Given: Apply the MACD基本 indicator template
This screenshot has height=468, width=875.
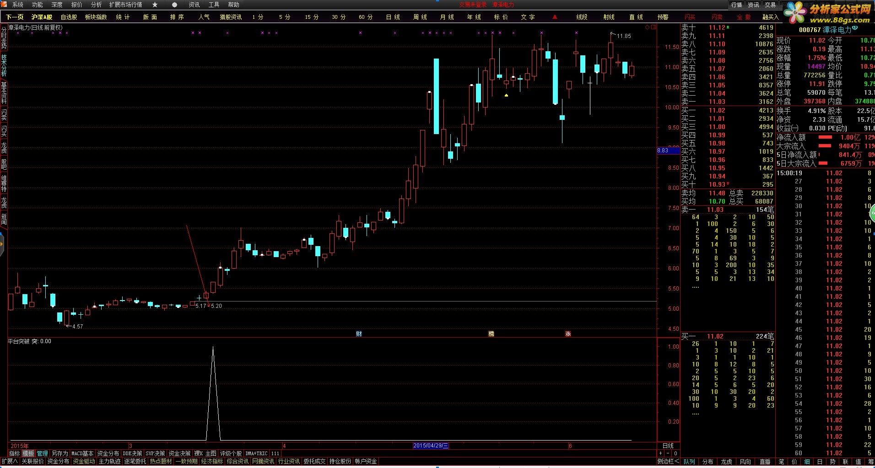Looking at the screenshot, I should [x=82, y=453].
